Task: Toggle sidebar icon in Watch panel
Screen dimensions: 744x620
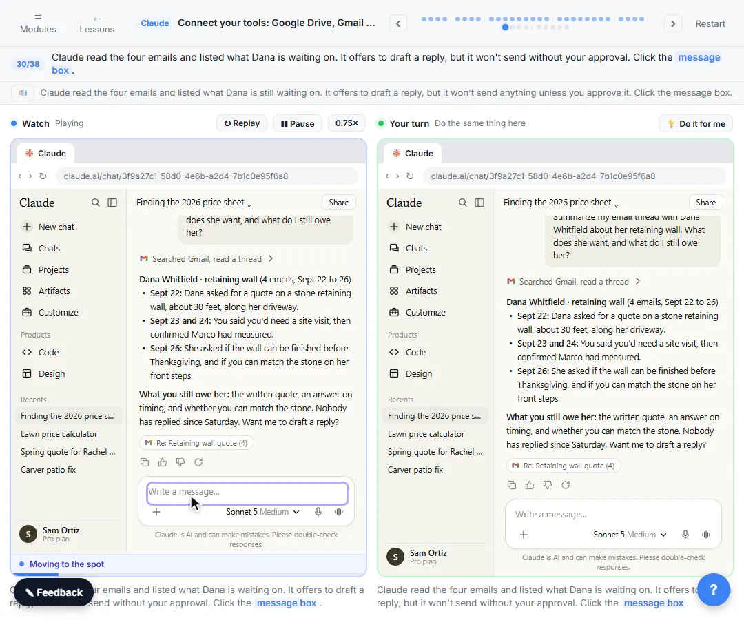Action: [x=112, y=203]
